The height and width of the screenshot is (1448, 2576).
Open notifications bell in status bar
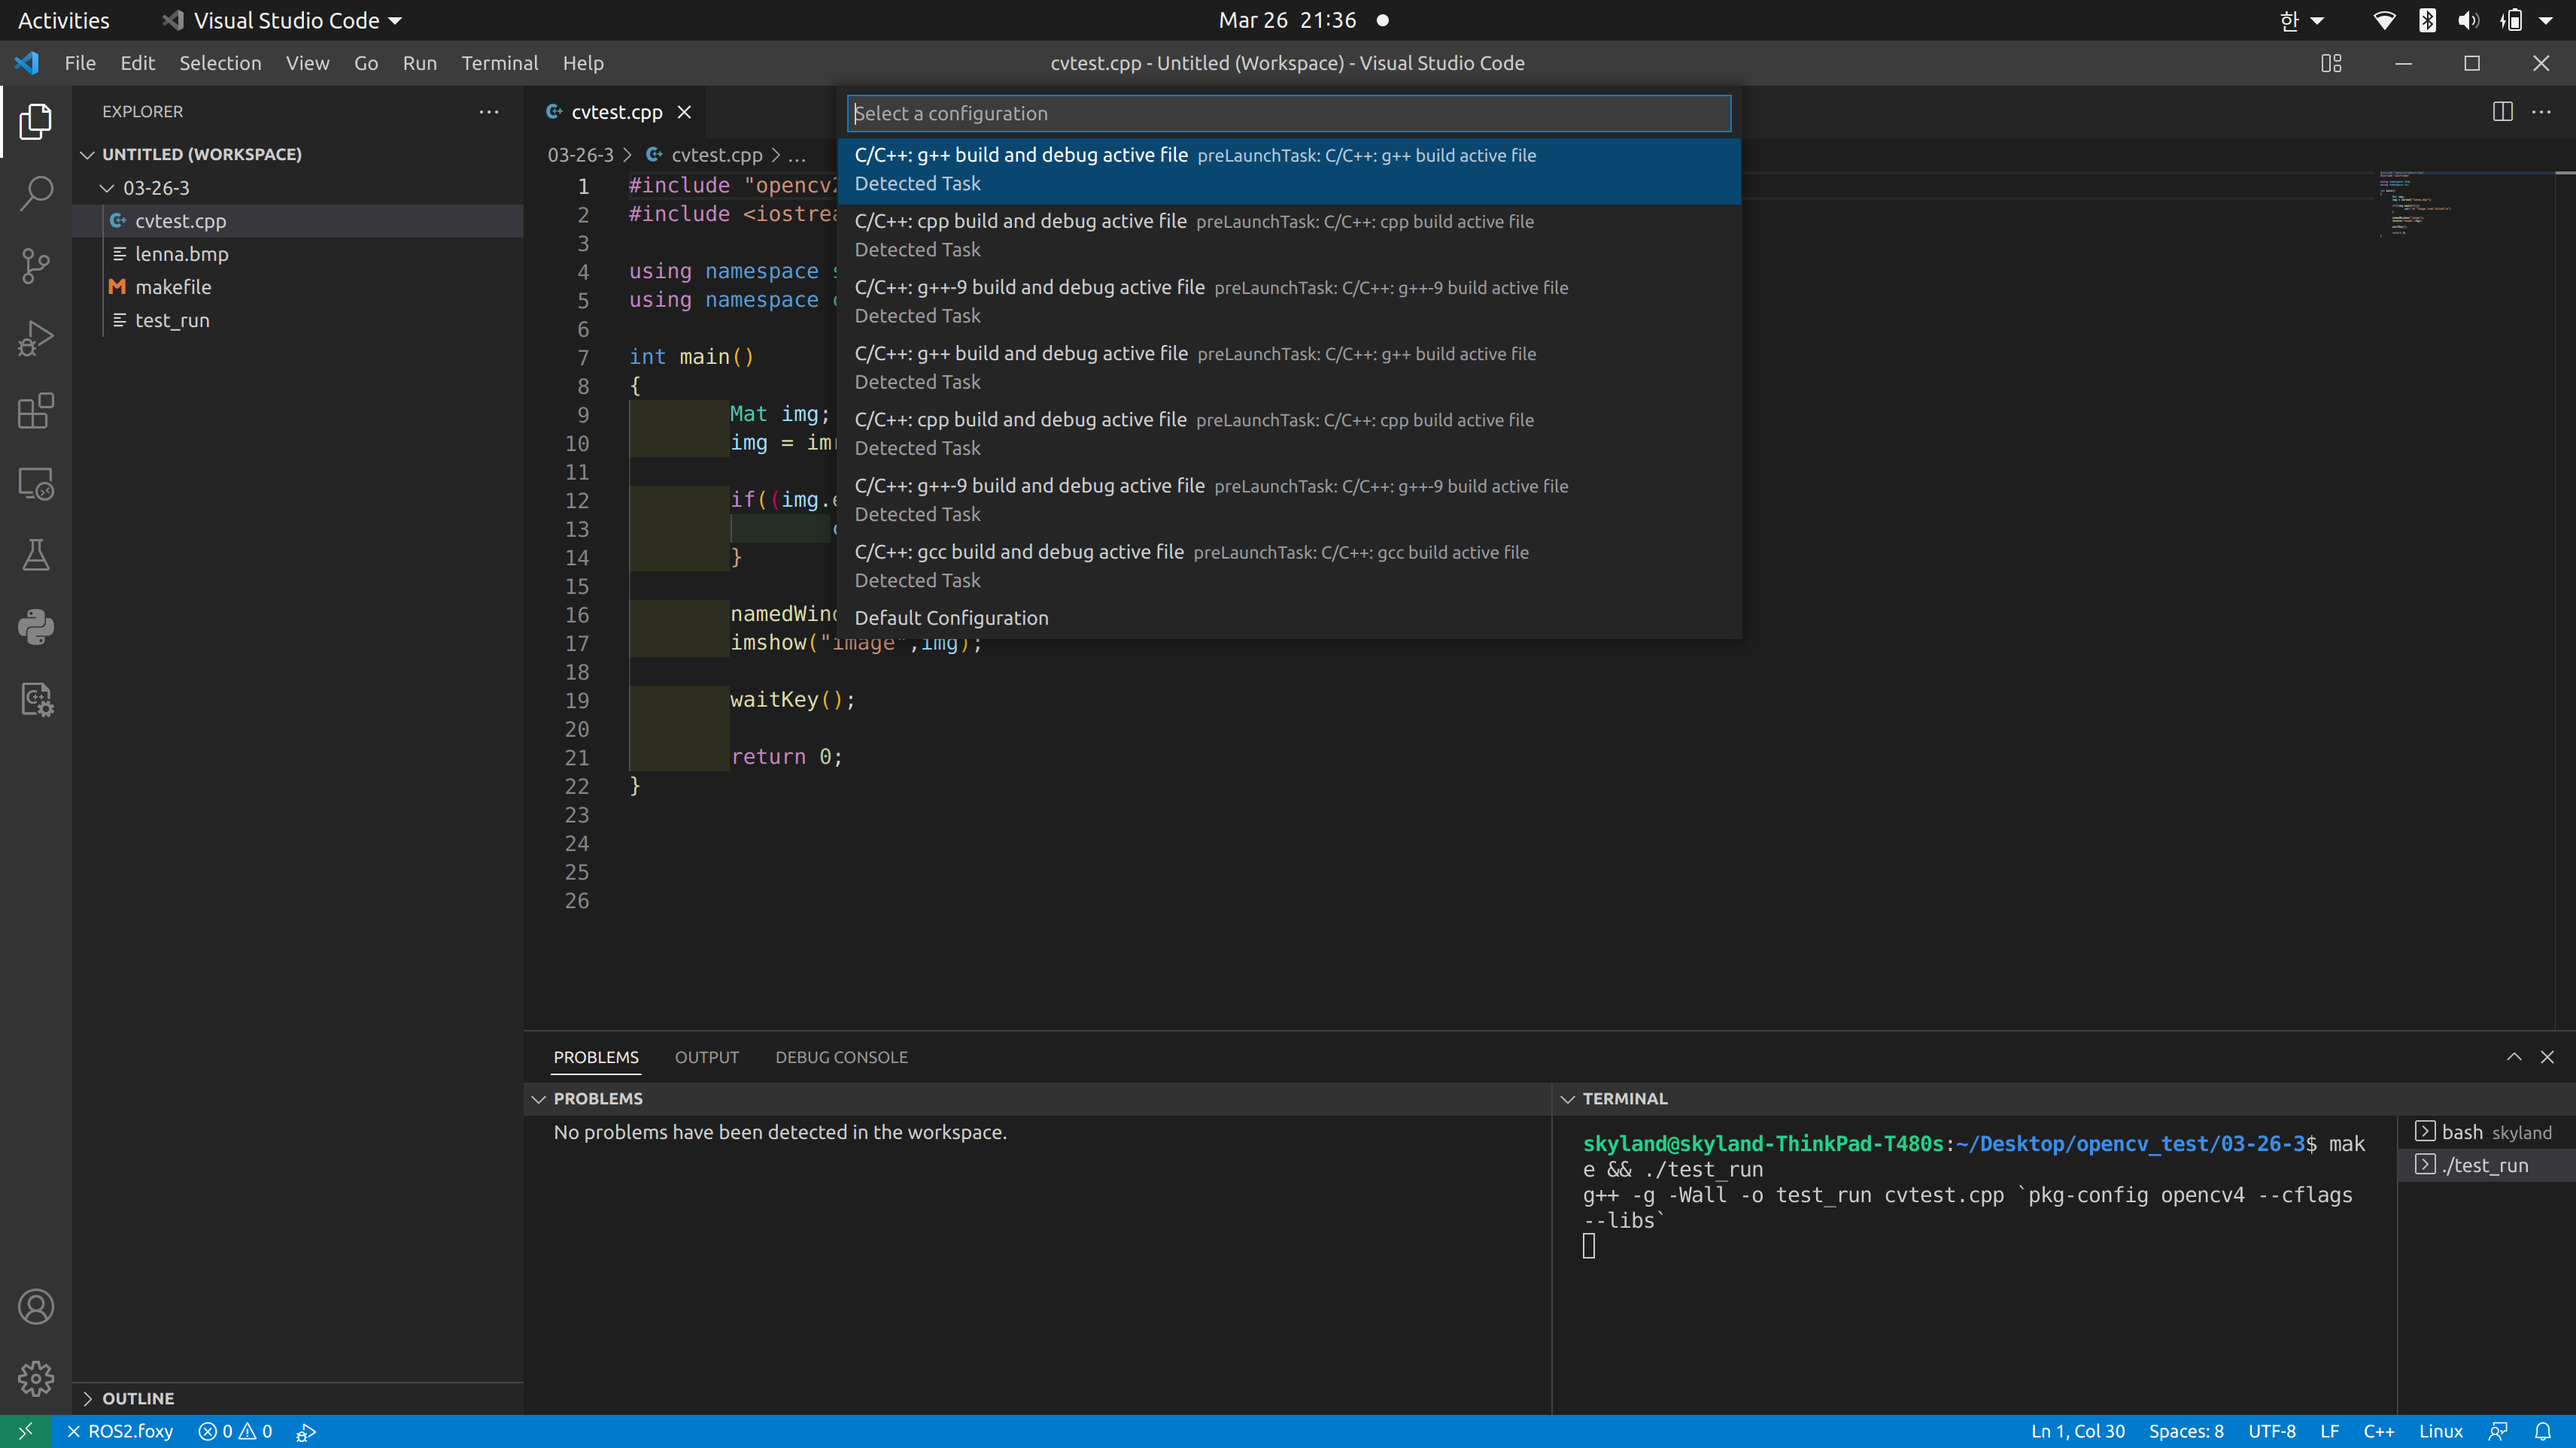[x=2543, y=1431]
